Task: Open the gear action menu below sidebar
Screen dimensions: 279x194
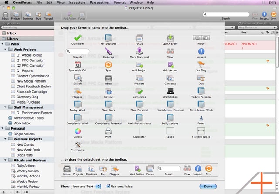Action: 18,192
